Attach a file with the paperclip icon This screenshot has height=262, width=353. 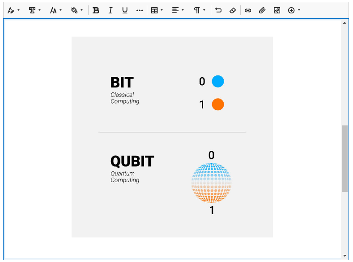tap(262, 10)
